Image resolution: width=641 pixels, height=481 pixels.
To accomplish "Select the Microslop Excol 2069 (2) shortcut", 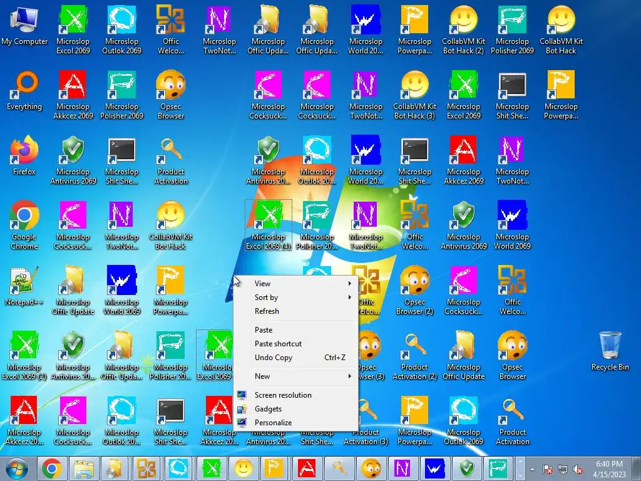I will tap(24, 356).
